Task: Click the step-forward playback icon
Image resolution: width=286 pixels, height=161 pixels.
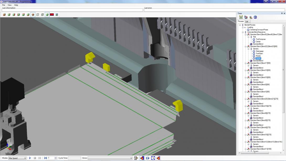Action: tap(45, 158)
